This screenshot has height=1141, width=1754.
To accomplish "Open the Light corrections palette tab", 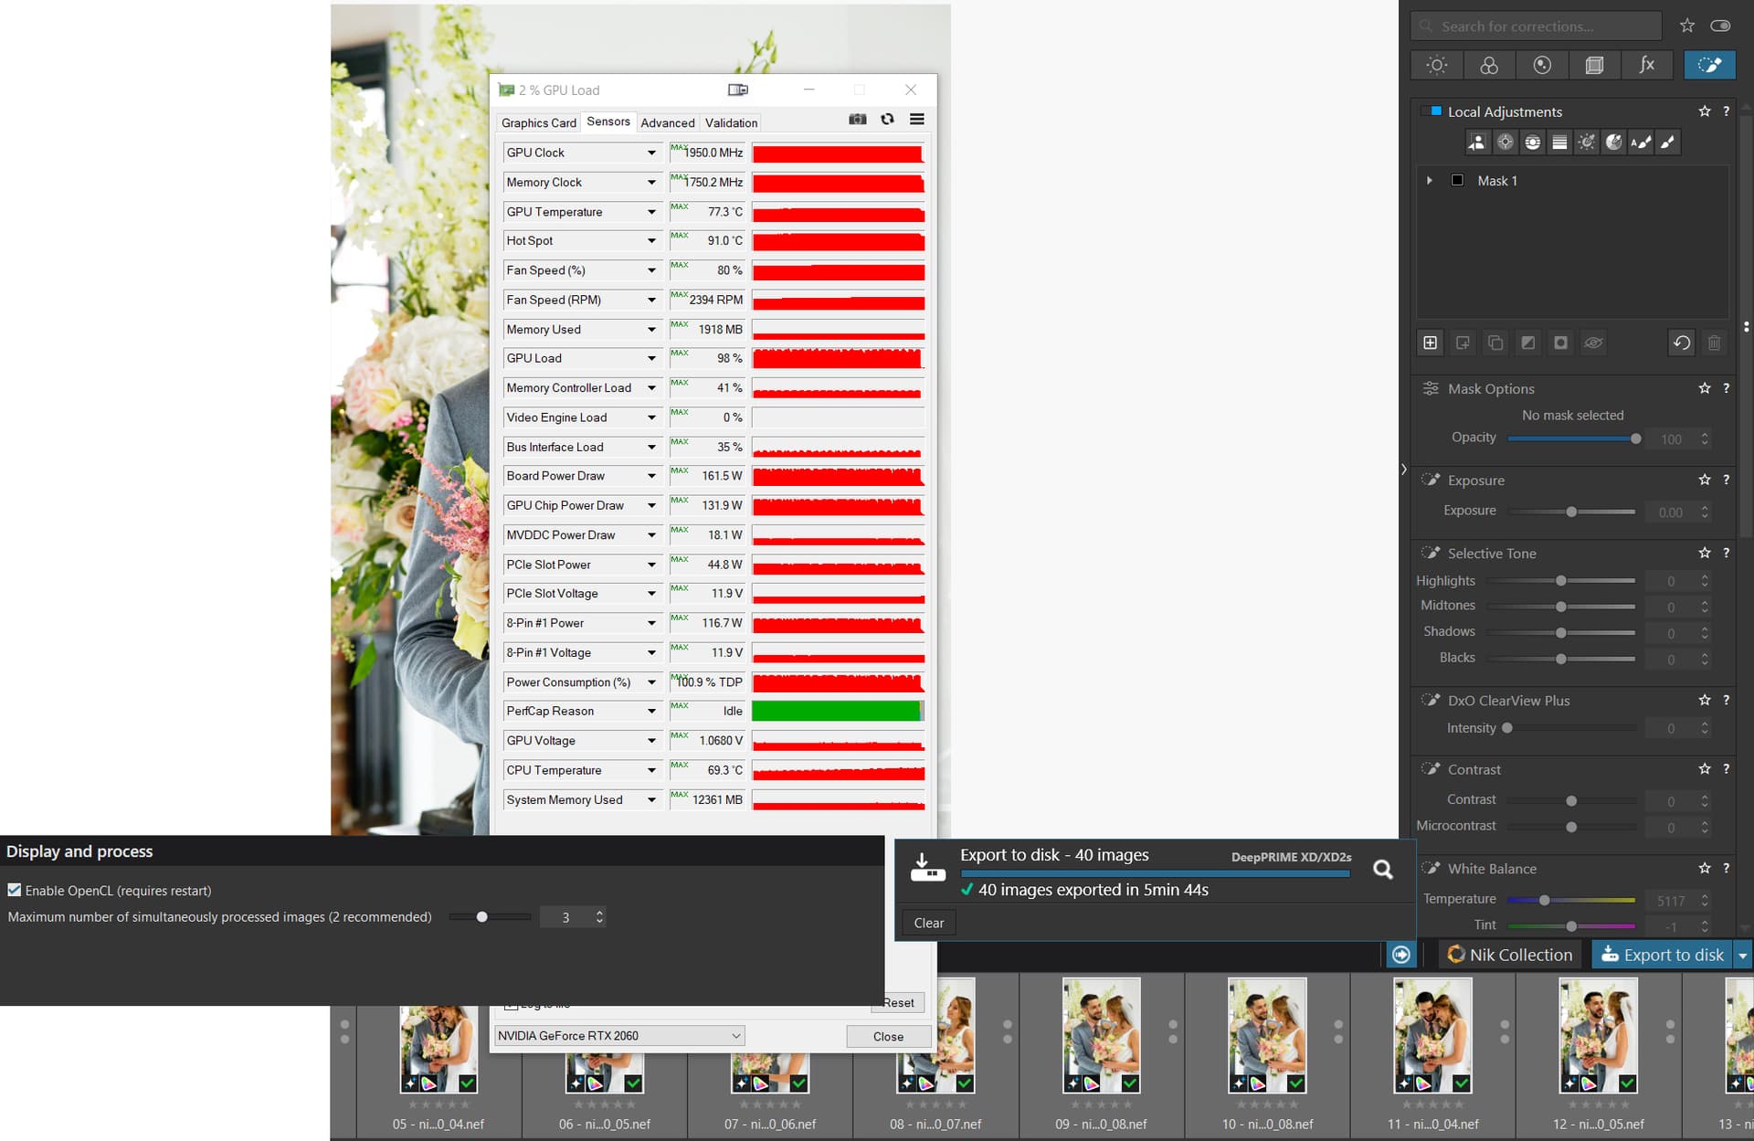I will (x=1437, y=65).
